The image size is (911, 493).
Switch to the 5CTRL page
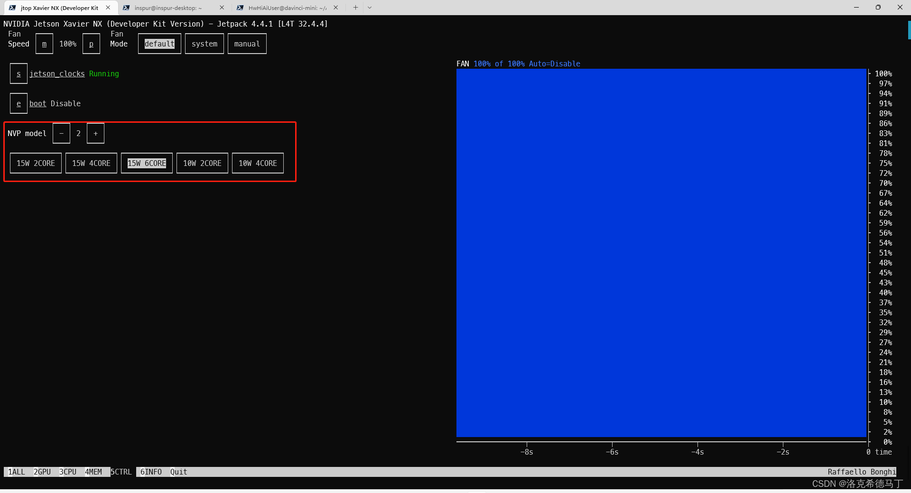[x=121, y=472]
